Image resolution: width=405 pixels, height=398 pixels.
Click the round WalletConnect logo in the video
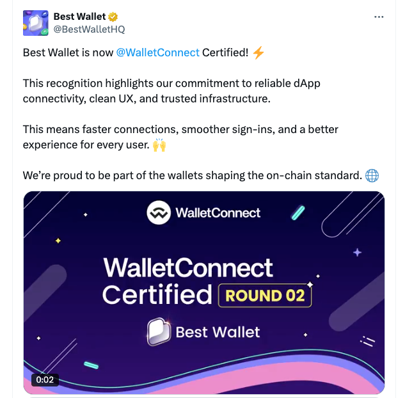pyautogui.click(x=159, y=212)
